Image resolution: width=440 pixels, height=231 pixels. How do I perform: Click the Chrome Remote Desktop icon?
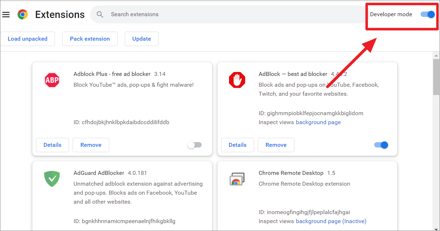coord(237,179)
